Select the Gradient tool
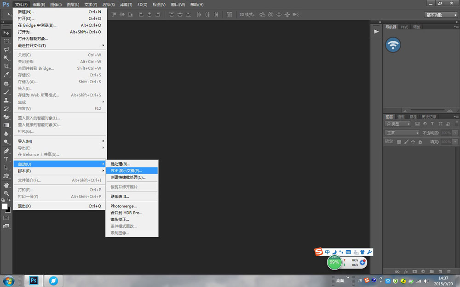This screenshot has height=287, width=460. point(6,125)
